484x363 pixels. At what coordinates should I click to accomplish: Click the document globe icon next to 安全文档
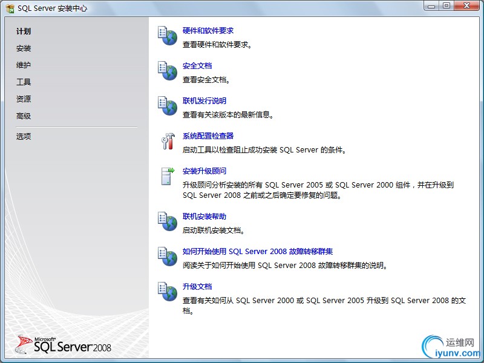click(168, 71)
